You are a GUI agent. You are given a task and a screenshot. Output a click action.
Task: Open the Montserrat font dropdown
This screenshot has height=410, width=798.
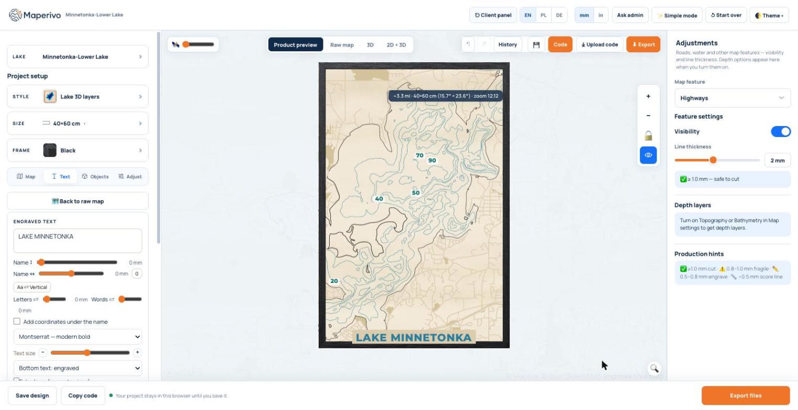coord(77,337)
